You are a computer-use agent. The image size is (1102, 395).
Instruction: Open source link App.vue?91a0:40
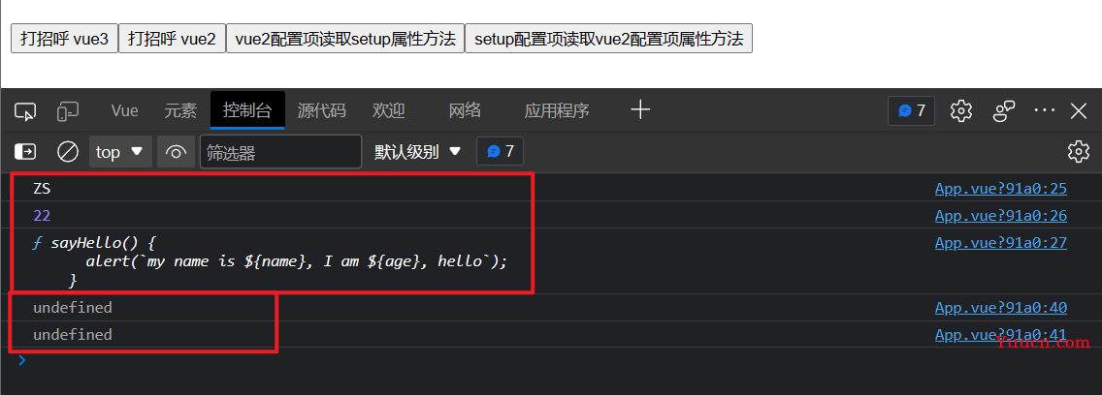point(1001,307)
